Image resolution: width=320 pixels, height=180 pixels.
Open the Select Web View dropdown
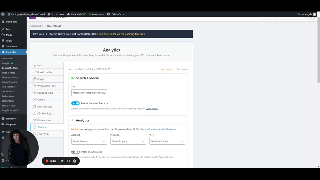(x=167, y=141)
